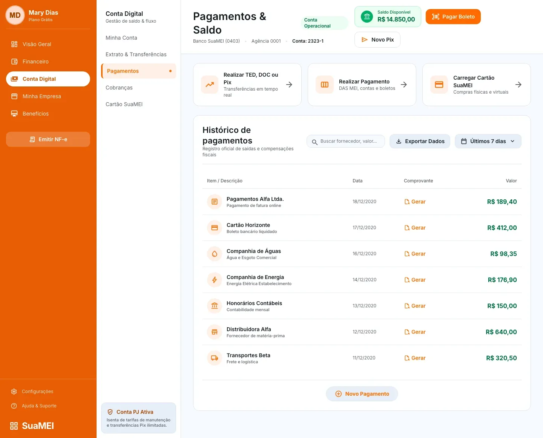This screenshot has height=438, width=543.
Task: Click the water drop icon for Companhia de Águas
Action: (215, 254)
